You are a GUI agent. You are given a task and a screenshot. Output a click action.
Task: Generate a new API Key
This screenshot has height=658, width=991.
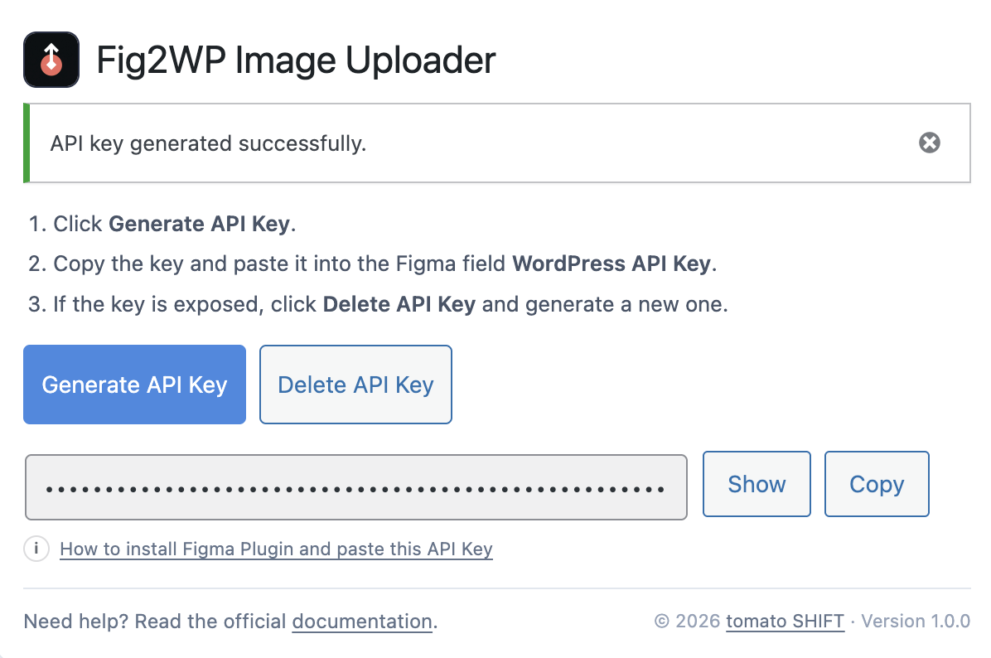[134, 385]
